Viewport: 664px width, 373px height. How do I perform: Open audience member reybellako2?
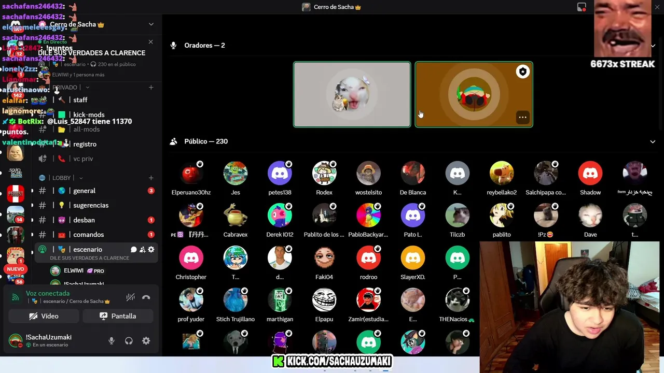tap(502, 178)
